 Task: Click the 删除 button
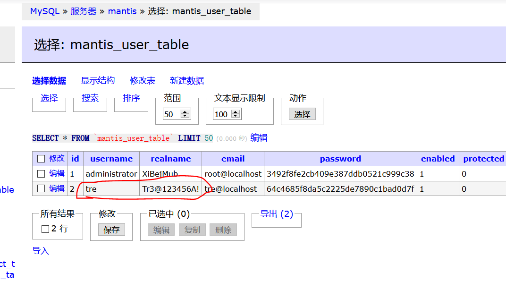click(x=223, y=230)
